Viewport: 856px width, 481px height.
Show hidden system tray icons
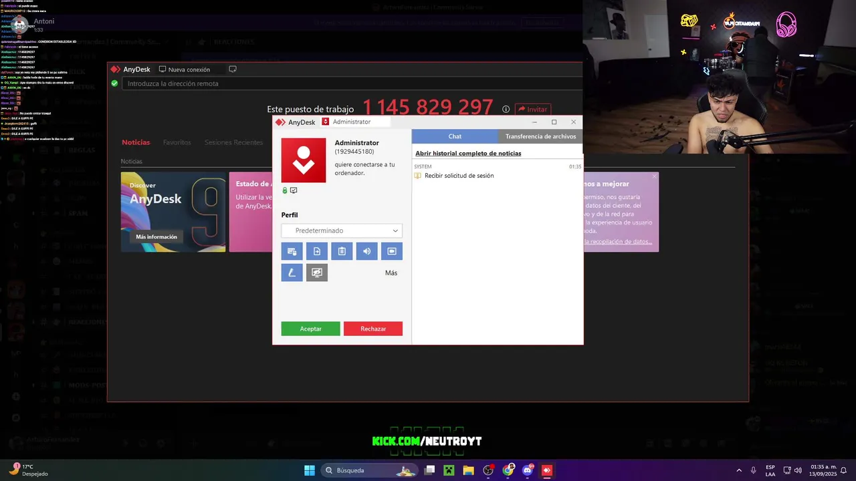[739, 470]
